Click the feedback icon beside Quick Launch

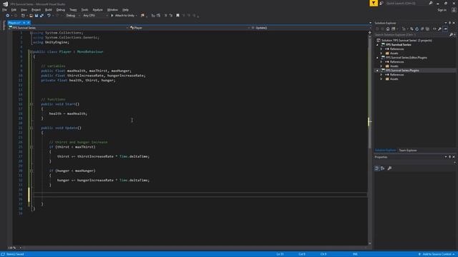click(x=381, y=3)
